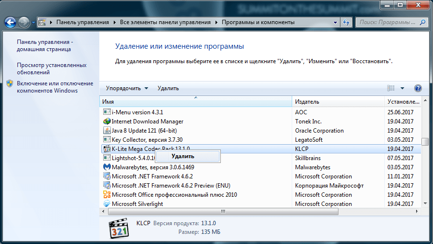
Task: Choose 'Удалить' in the context menu
Action: coord(188,156)
